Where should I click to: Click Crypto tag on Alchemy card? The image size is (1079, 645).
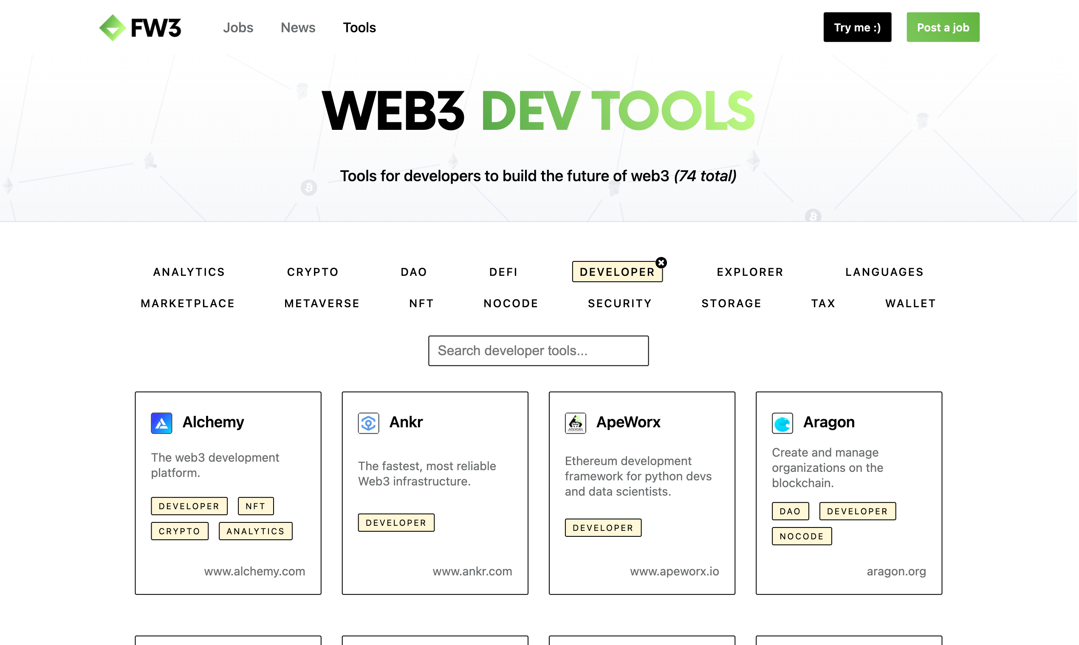pos(180,531)
